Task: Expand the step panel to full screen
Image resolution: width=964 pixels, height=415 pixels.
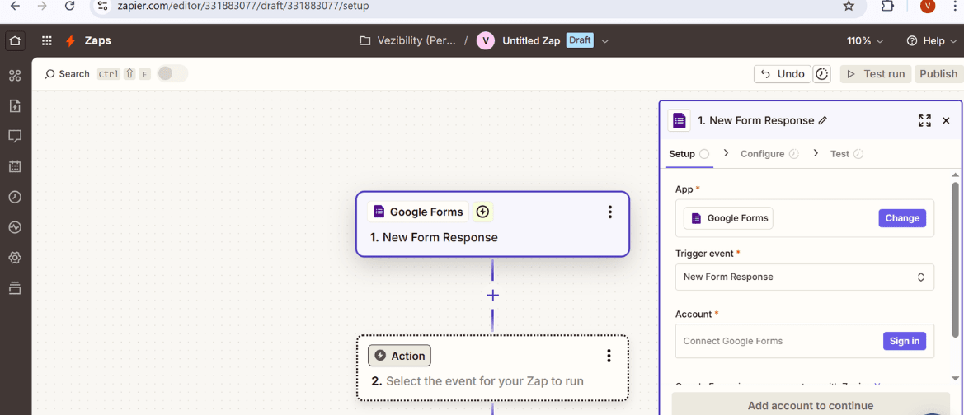Action: click(x=924, y=120)
